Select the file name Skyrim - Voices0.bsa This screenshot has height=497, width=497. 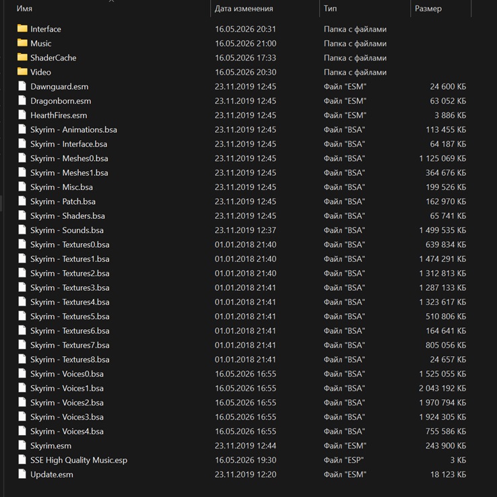coord(67,374)
